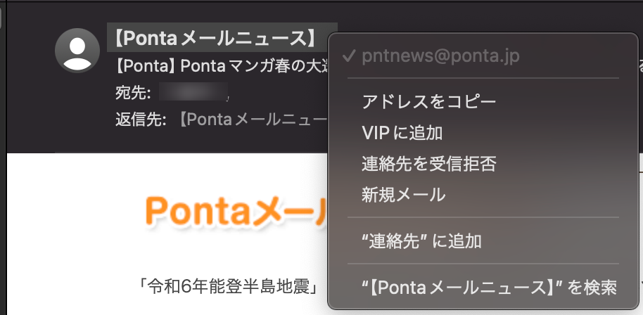Select VIPに追加 in the menu
This screenshot has width=643, height=315.
coord(402,133)
